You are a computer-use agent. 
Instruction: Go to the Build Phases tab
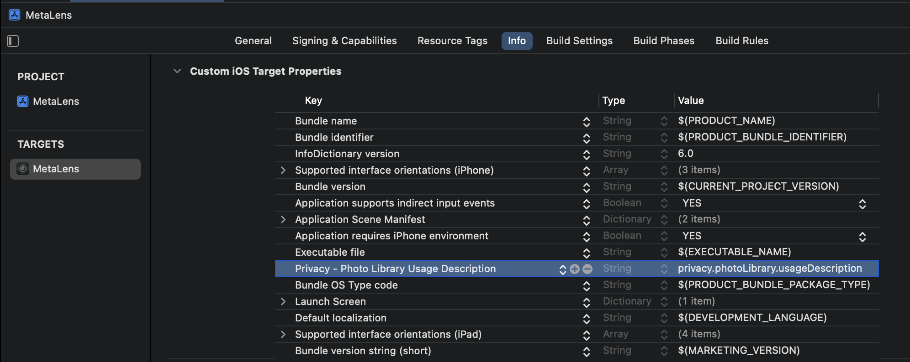pos(664,41)
